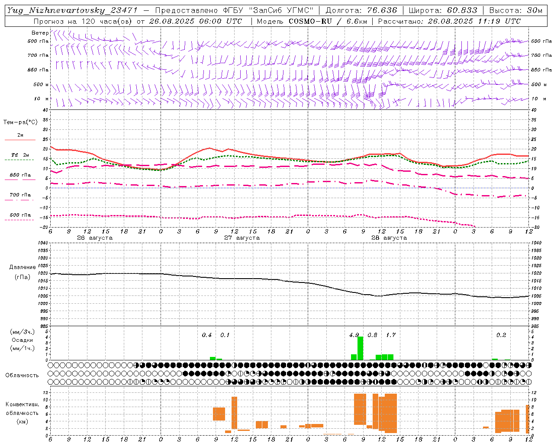Click the 0.1 precipitation value
Image resolution: width=554 pixels, height=443 pixels.
pos(225,335)
